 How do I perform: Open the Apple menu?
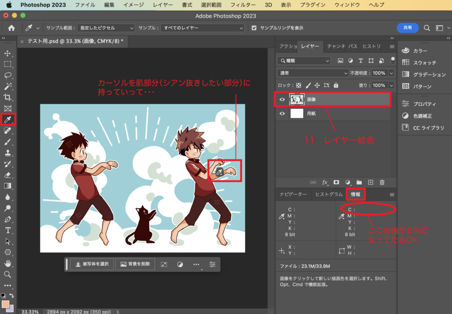(9, 5)
